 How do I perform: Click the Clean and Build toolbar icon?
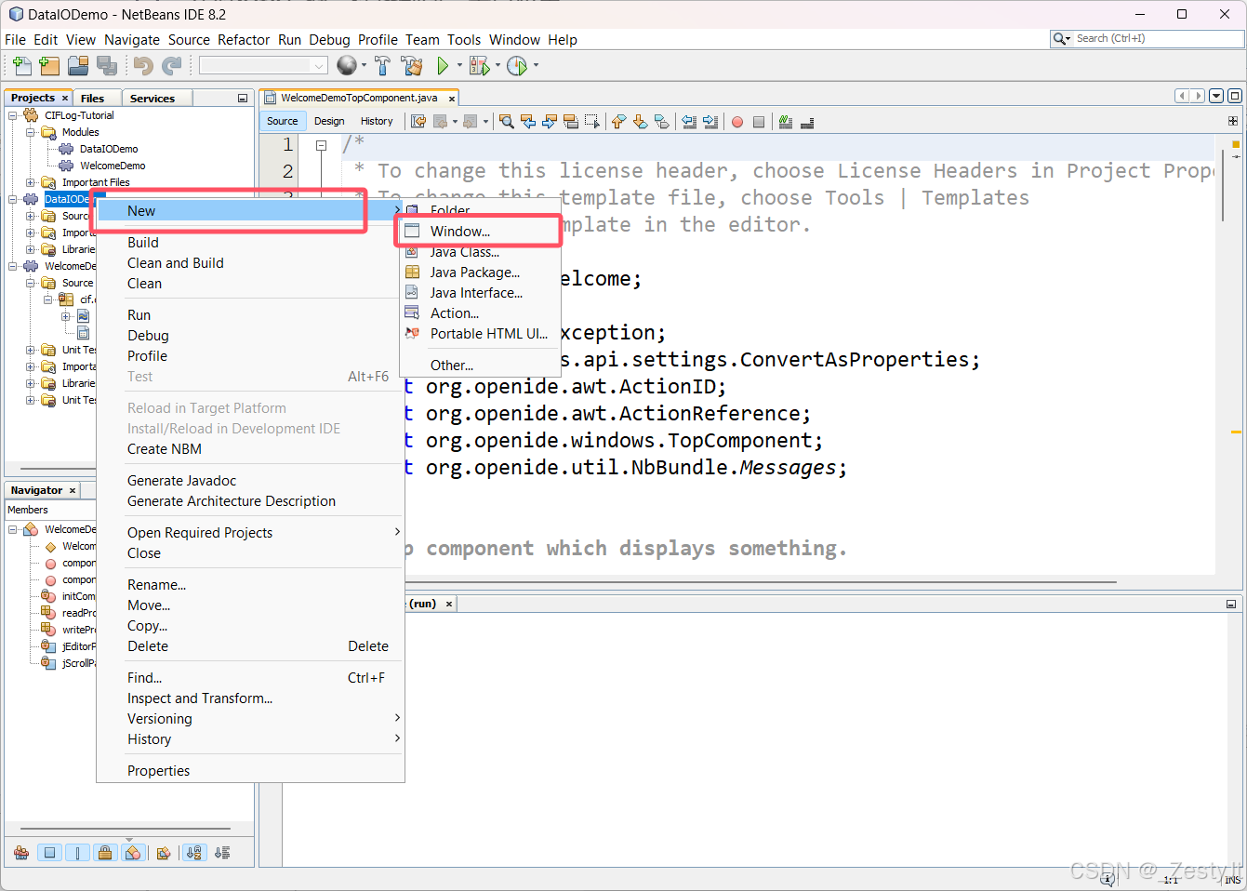(x=412, y=65)
